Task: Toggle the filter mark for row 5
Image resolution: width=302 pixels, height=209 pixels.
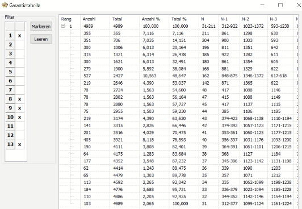Action: coord(20,72)
